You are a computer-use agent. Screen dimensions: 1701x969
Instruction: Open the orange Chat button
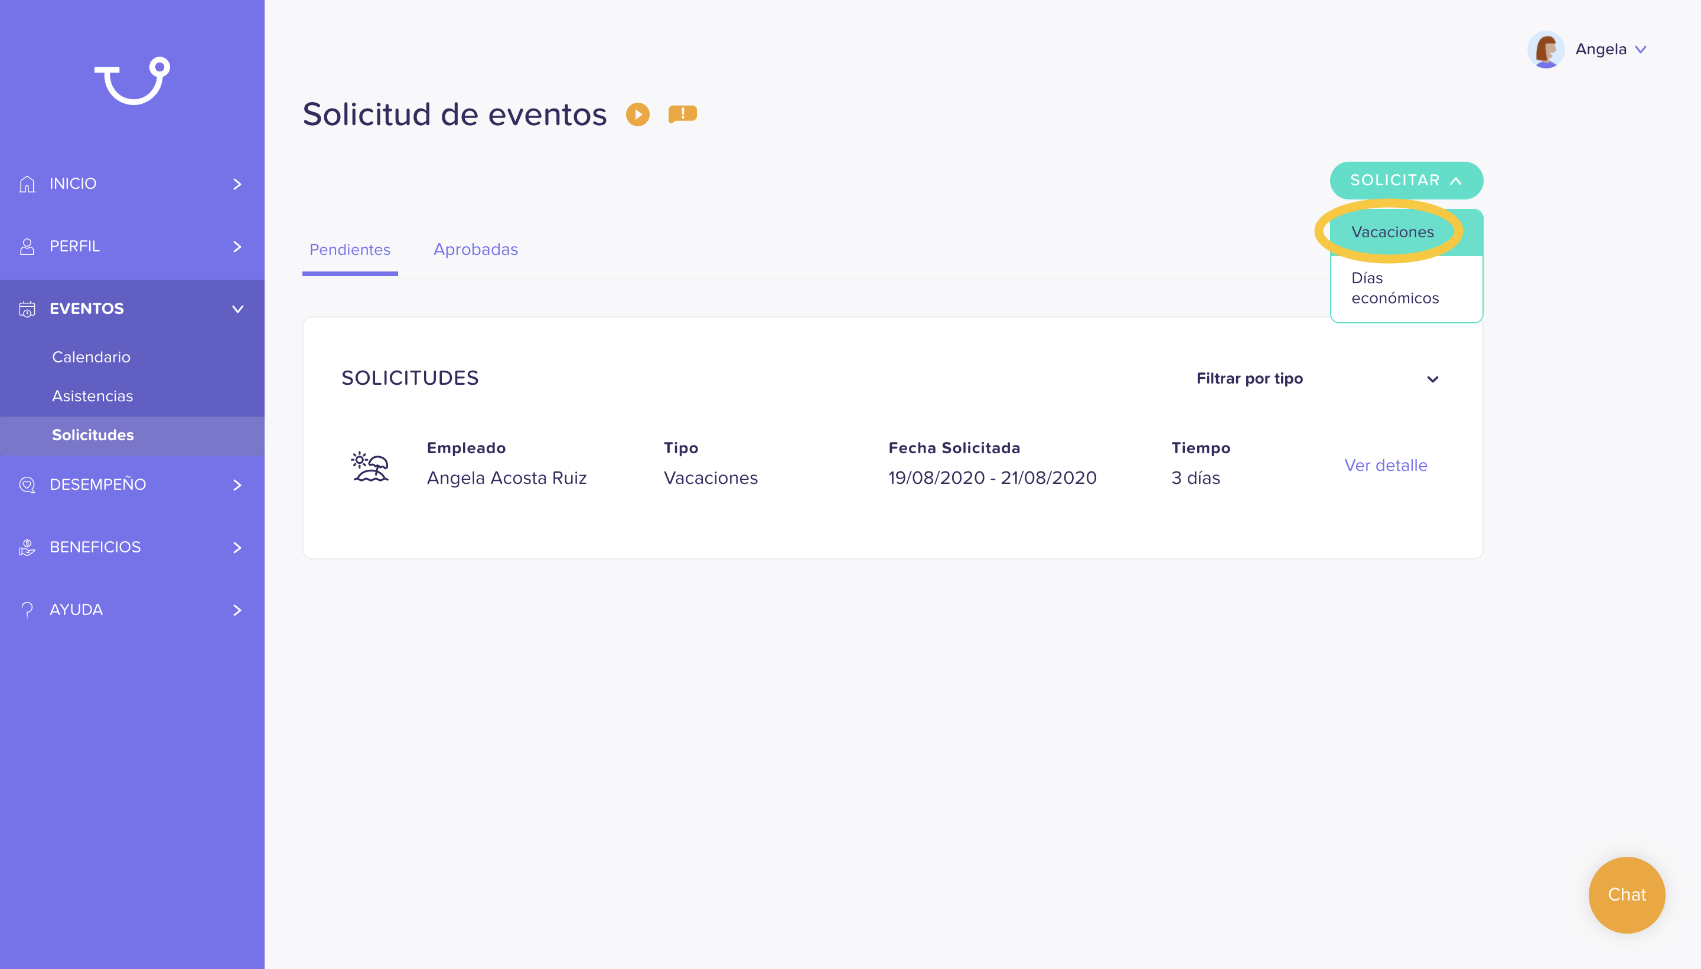(x=1627, y=895)
